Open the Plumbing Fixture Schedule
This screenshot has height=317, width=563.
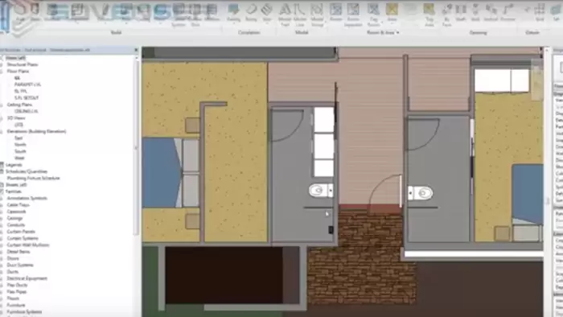(34, 178)
